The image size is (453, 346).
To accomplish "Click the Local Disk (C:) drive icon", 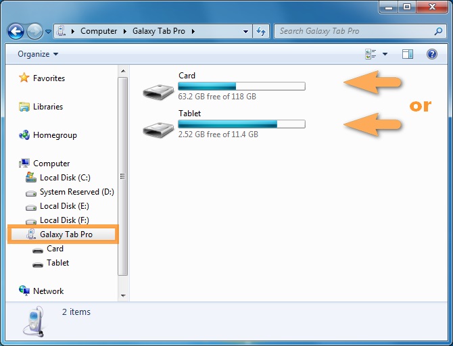I will click(31, 177).
